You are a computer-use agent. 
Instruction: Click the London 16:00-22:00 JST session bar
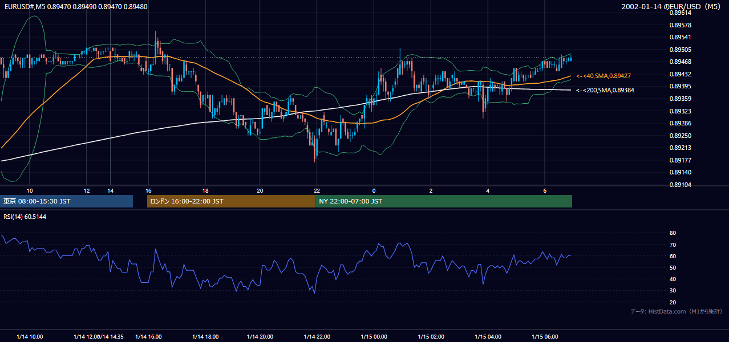[231, 201]
